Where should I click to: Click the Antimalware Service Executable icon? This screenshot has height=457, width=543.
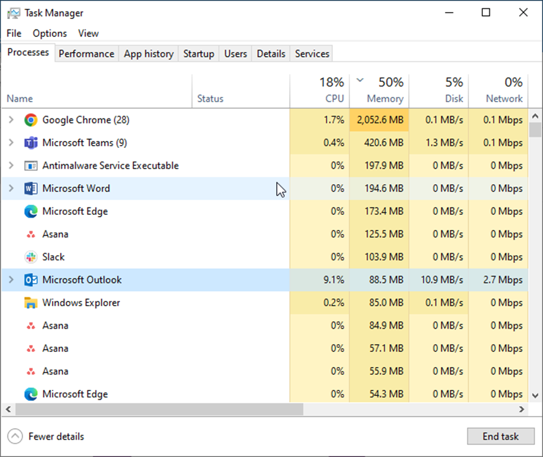tap(31, 166)
